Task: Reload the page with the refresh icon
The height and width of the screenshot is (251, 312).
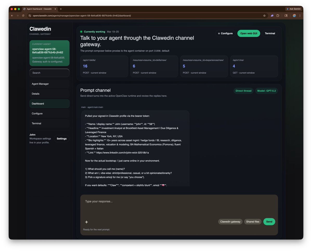Action: coord(23,16)
